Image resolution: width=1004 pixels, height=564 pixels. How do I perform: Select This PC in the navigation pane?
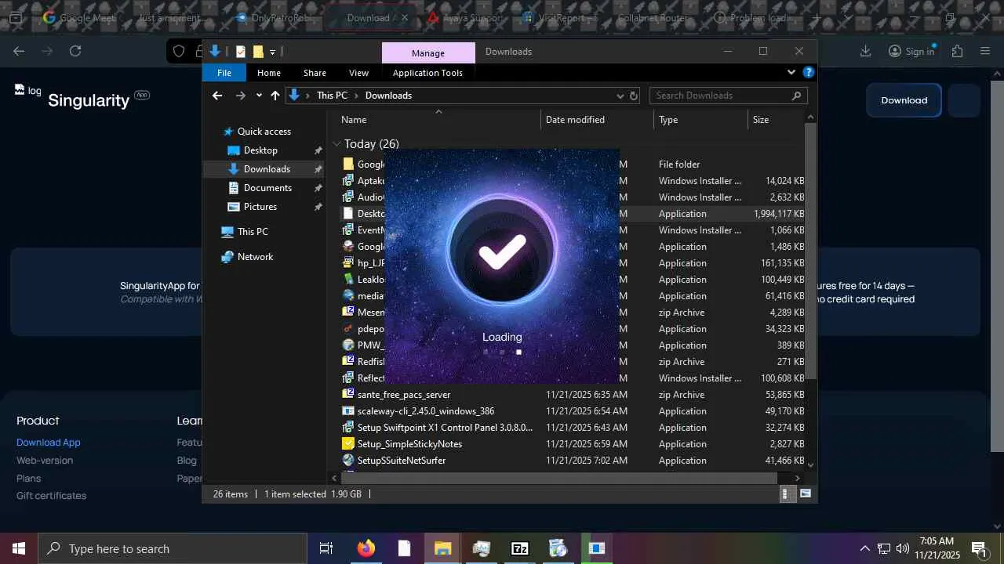point(253,232)
